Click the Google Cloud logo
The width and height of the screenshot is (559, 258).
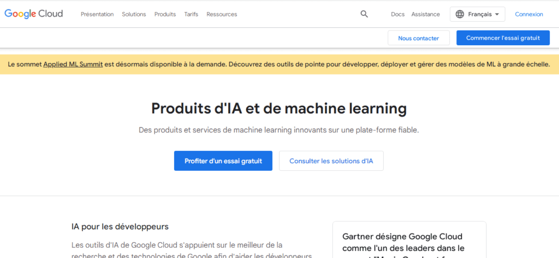(33, 14)
